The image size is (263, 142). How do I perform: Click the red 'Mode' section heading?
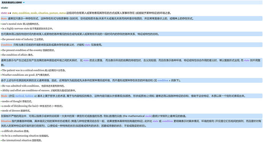pos(4,96)
